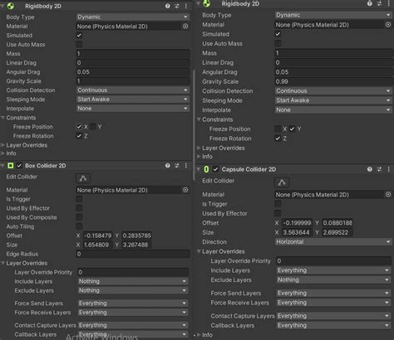The height and width of the screenshot is (340, 394).
Task: Open presets for Box Collider 2D
Action: [x=177, y=166]
